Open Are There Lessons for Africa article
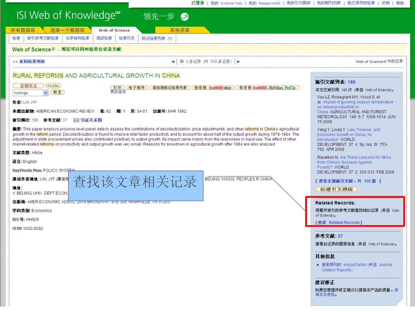Viewport: 415px width, 311px height. coord(354,162)
